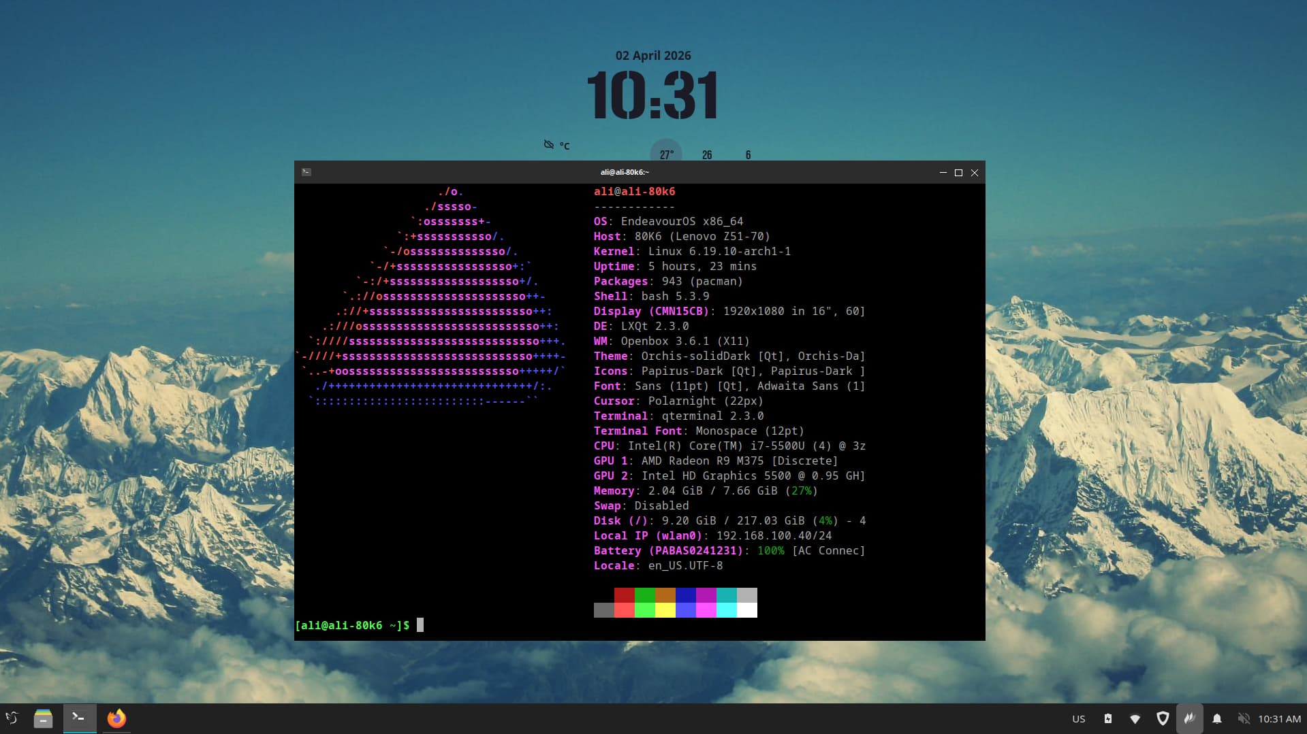Click the 27° temperature circle on desktop widget
Image resolution: width=1307 pixels, height=734 pixels.
[x=666, y=154]
